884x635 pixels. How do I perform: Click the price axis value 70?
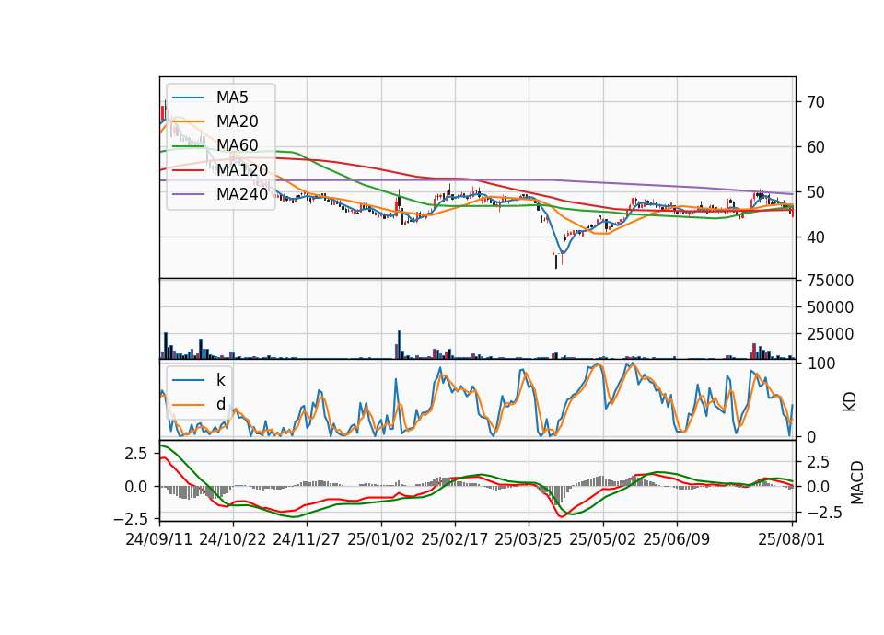click(x=816, y=102)
